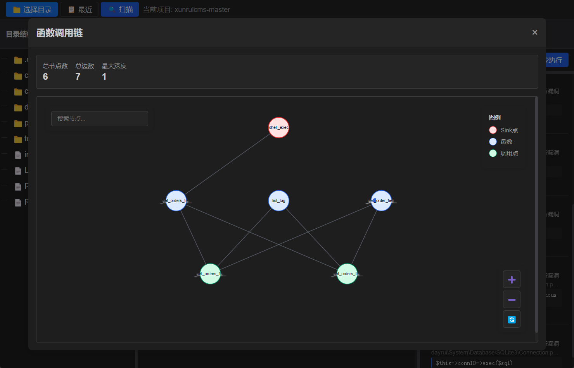Screen dimensions: 574x368
Task: Click the zoom out minus icon
Action: [512, 300]
